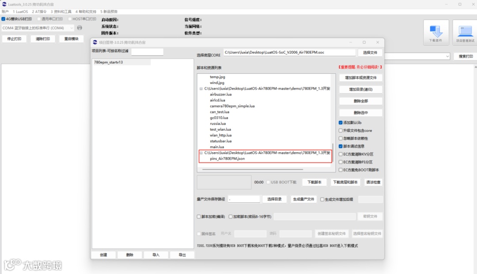Tick the 加密脚本(密码8-16字节) checkbox
This screenshot has height=274, width=477.
point(231,217)
